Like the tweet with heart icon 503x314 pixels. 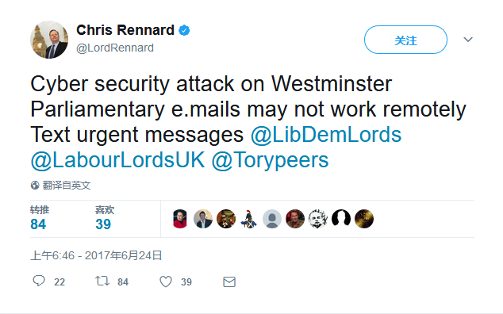pos(166,281)
